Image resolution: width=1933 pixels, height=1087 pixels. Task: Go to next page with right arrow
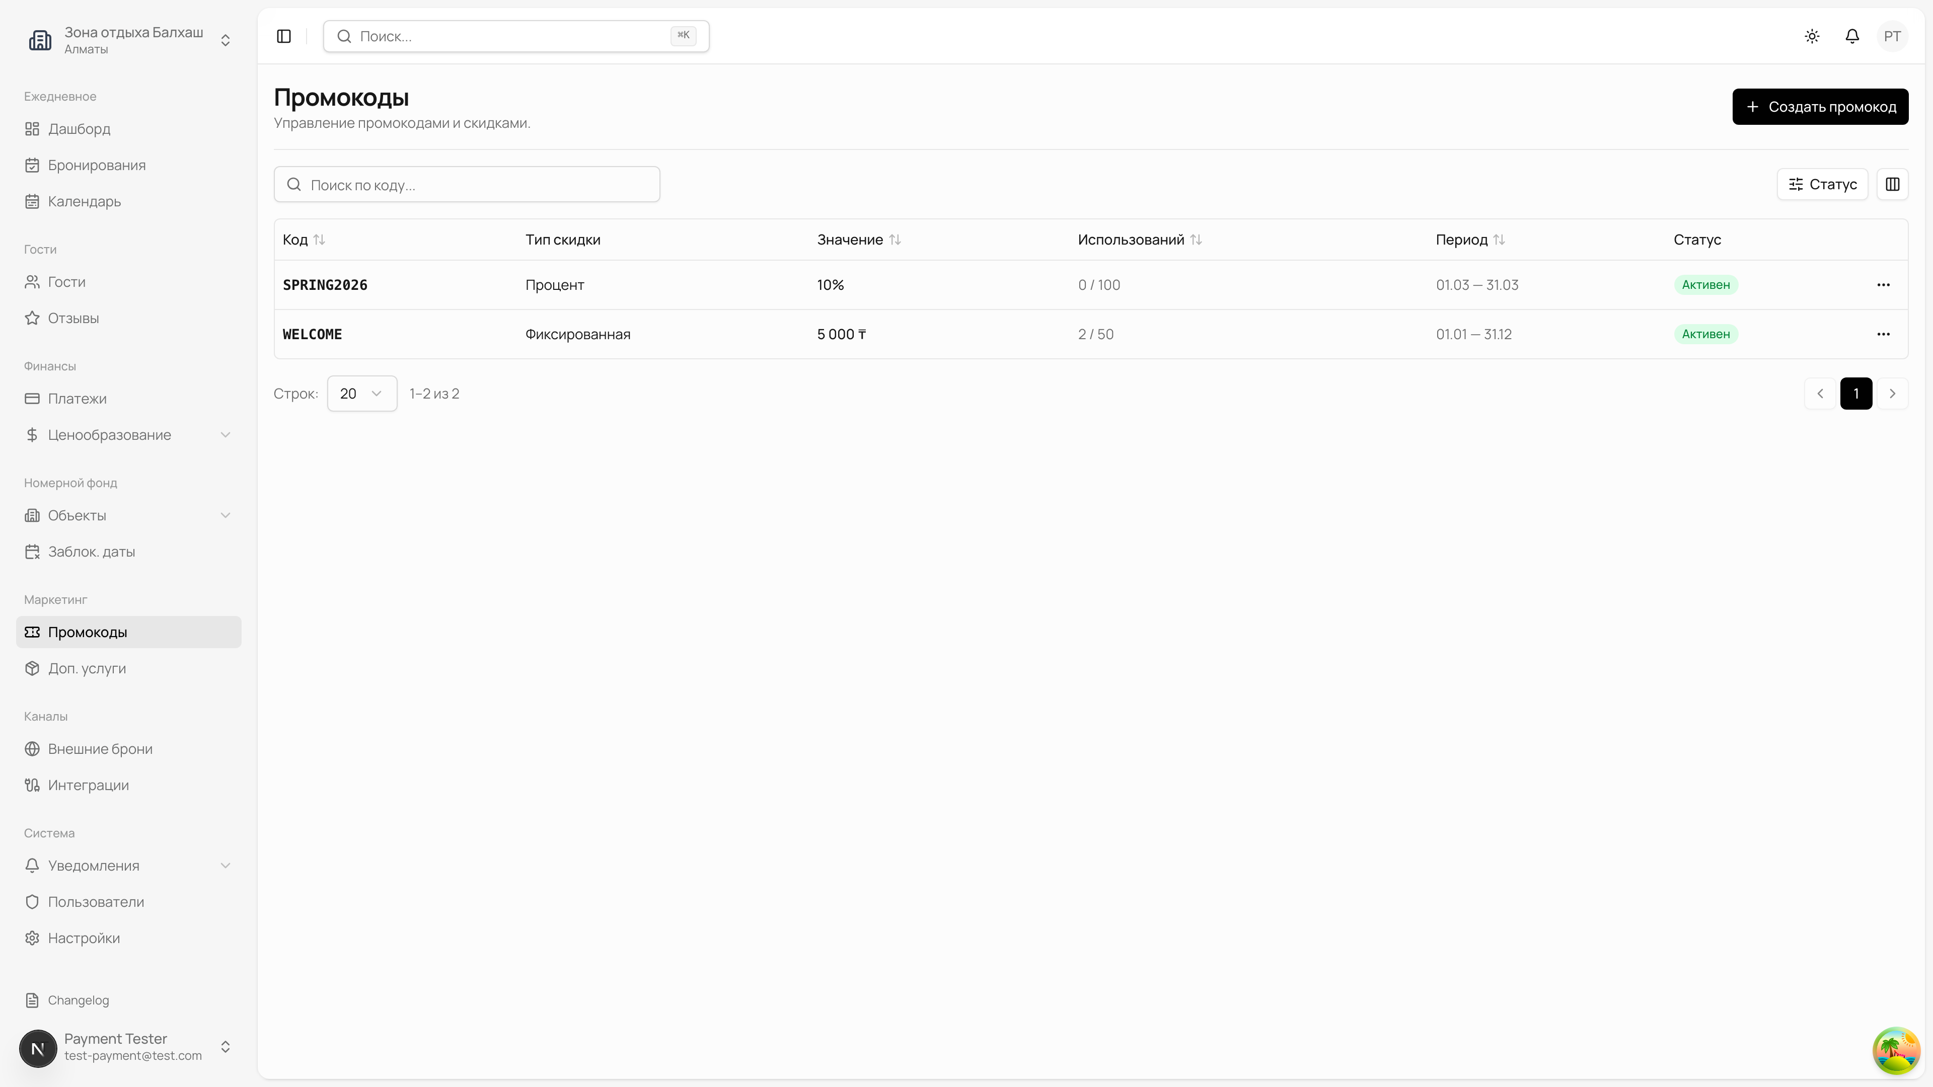point(1892,394)
